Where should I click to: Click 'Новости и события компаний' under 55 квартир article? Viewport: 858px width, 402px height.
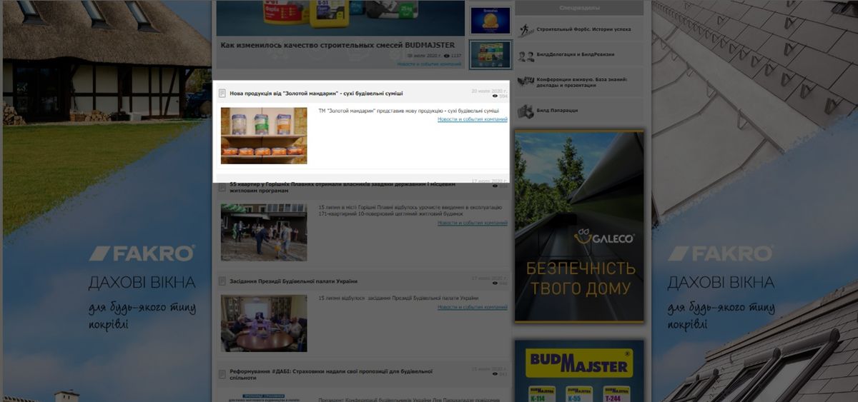coord(473,223)
